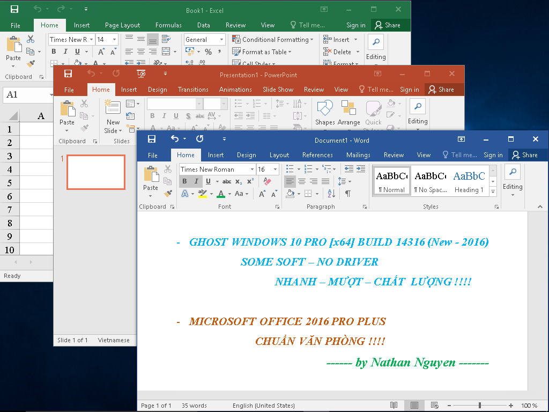Screen dimensions: 549x412
Task: Select slide 1 thumbnail in PowerPoint
Action: [96, 172]
